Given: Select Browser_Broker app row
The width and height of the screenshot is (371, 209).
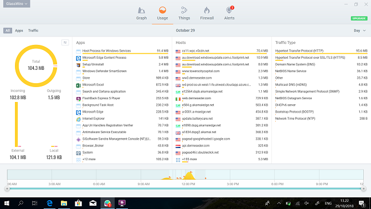Looking at the screenshot, I should tap(122, 146).
